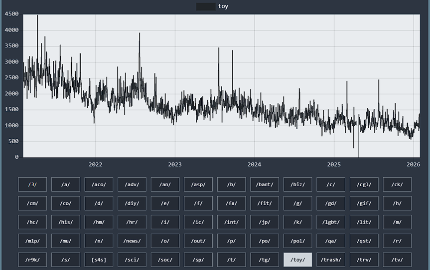This screenshot has width=430, height=270.
Task: Select the /qst/ board button
Action: 364,241
